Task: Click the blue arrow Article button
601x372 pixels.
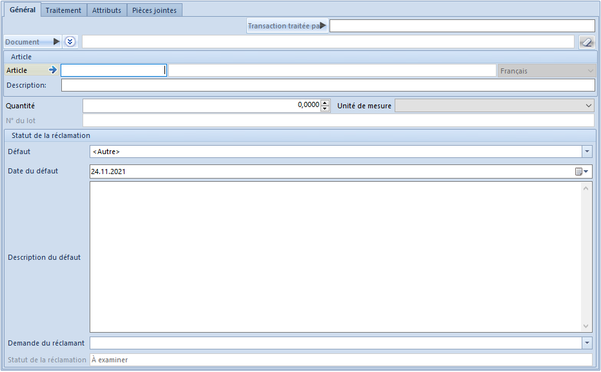Action: (x=52, y=70)
